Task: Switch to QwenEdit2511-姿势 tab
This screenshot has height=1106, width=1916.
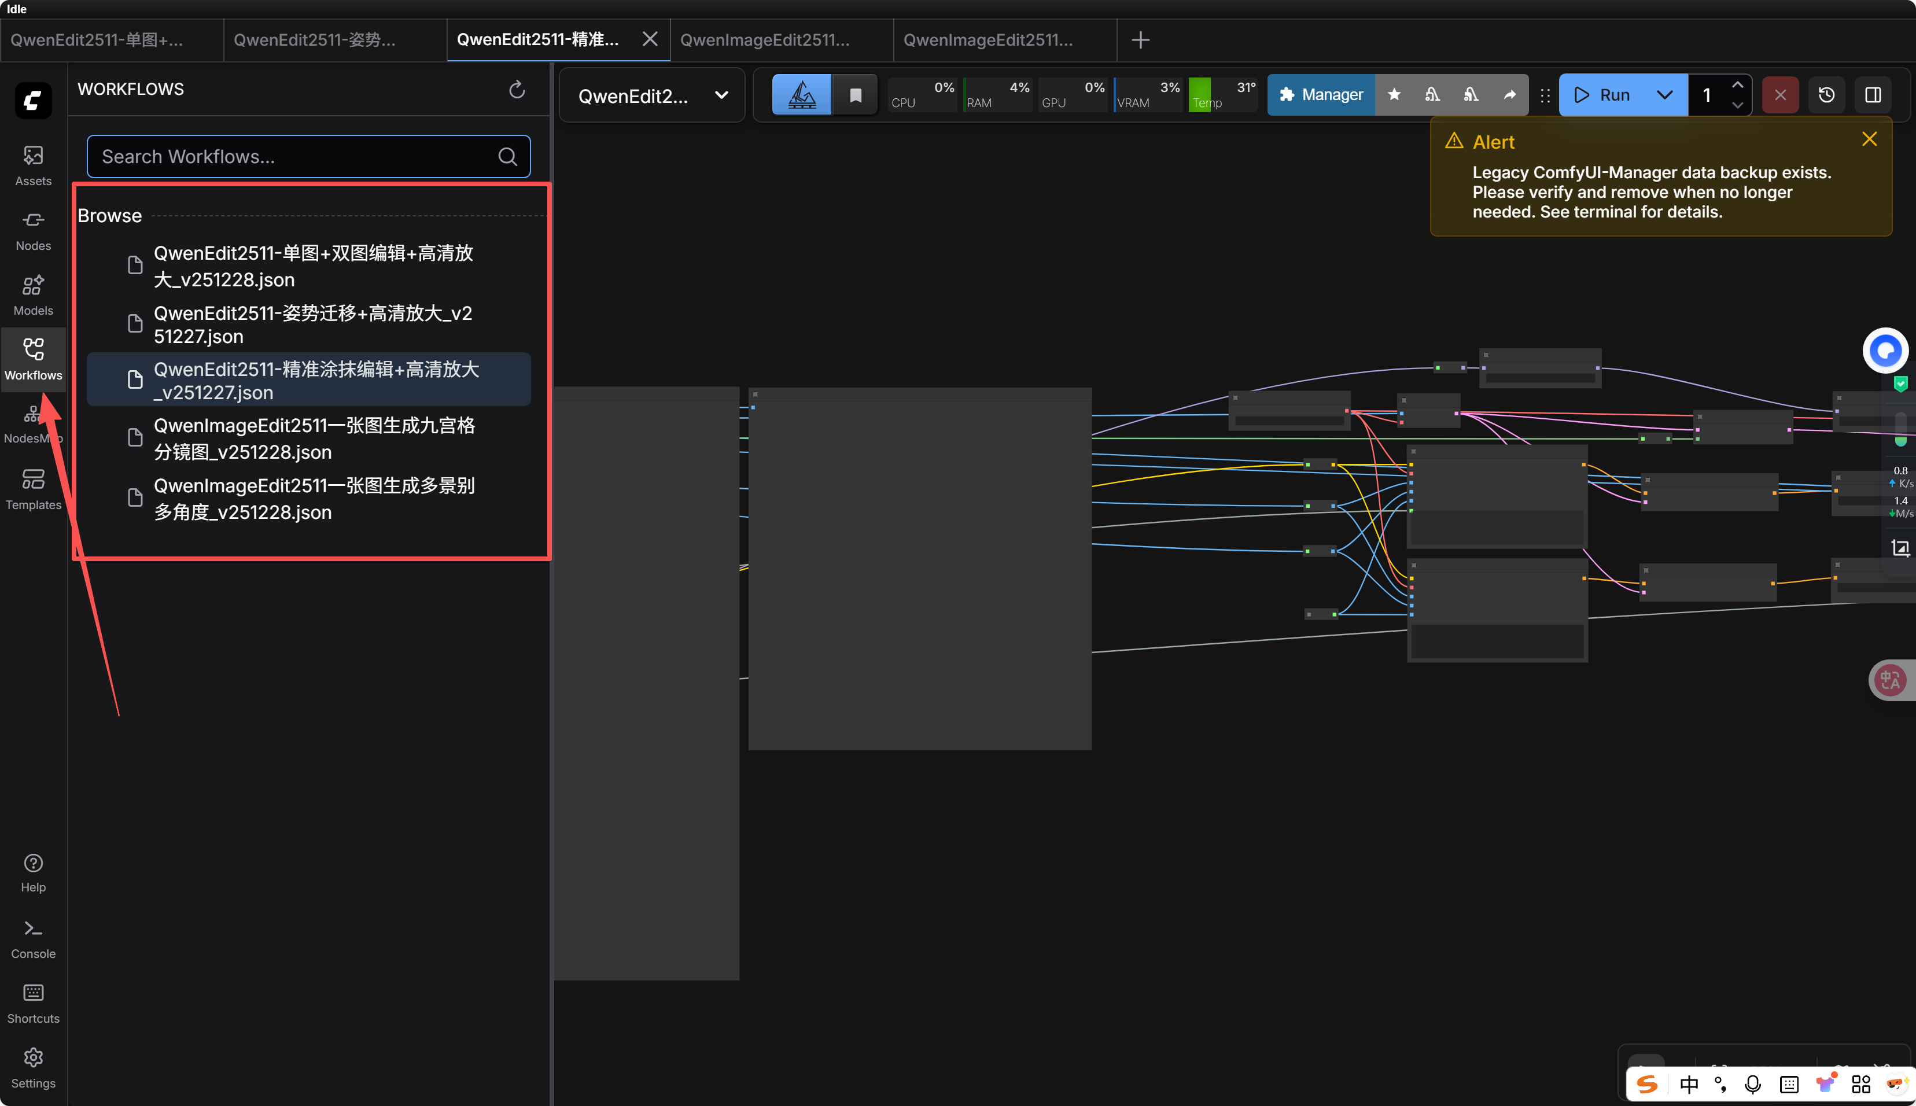Action: [x=315, y=39]
